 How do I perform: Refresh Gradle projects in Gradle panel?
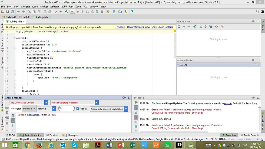coord(179,26)
